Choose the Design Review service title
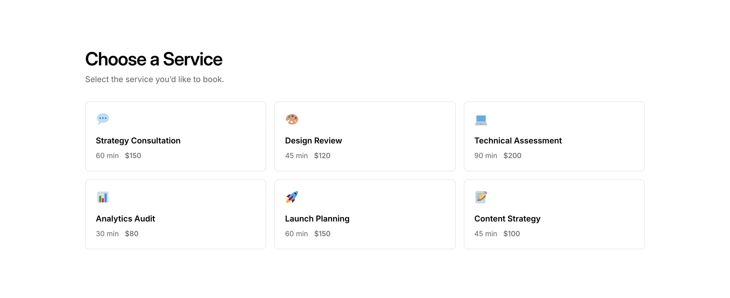 click(x=314, y=140)
